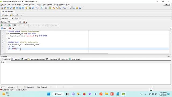The image size is (172, 97).
Task: Click the Save desktop icon beside the Desktop combo
Action: [20, 22]
